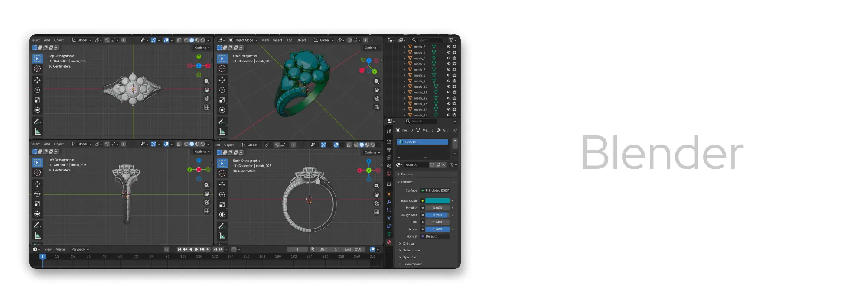The height and width of the screenshot is (303, 867).
Task: Open Select menu in User Perspective header
Action: pos(277,40)
